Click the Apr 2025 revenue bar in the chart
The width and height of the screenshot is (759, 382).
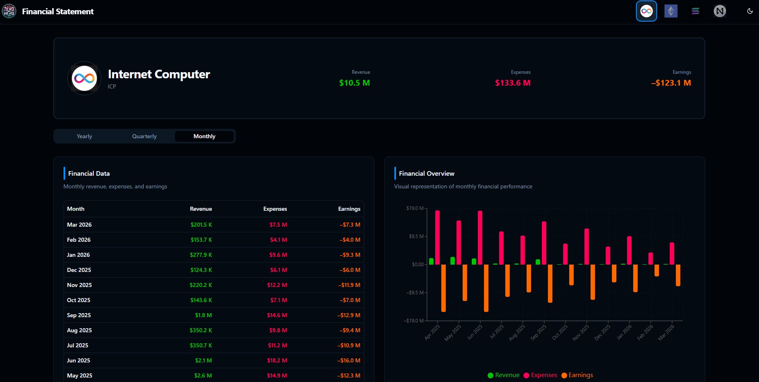tap(431, 261)
